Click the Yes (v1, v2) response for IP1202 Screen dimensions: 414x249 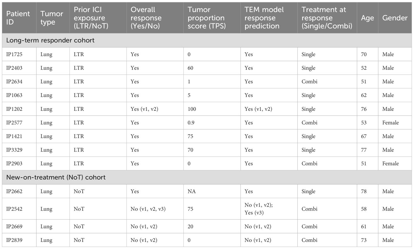point(144,109)
